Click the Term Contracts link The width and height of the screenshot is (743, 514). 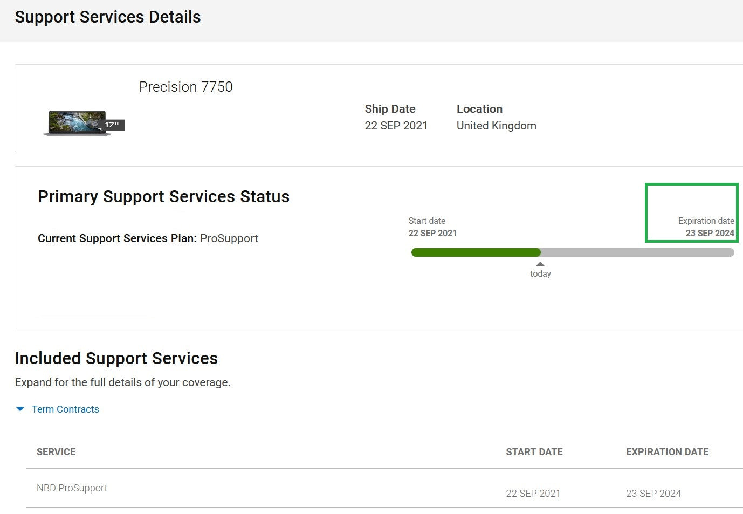tap(65, 409)
